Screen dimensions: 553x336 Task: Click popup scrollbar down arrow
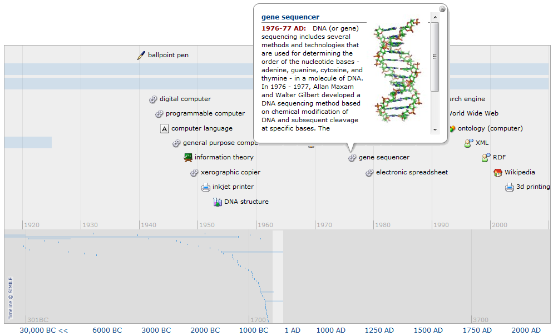pos(435,129)
